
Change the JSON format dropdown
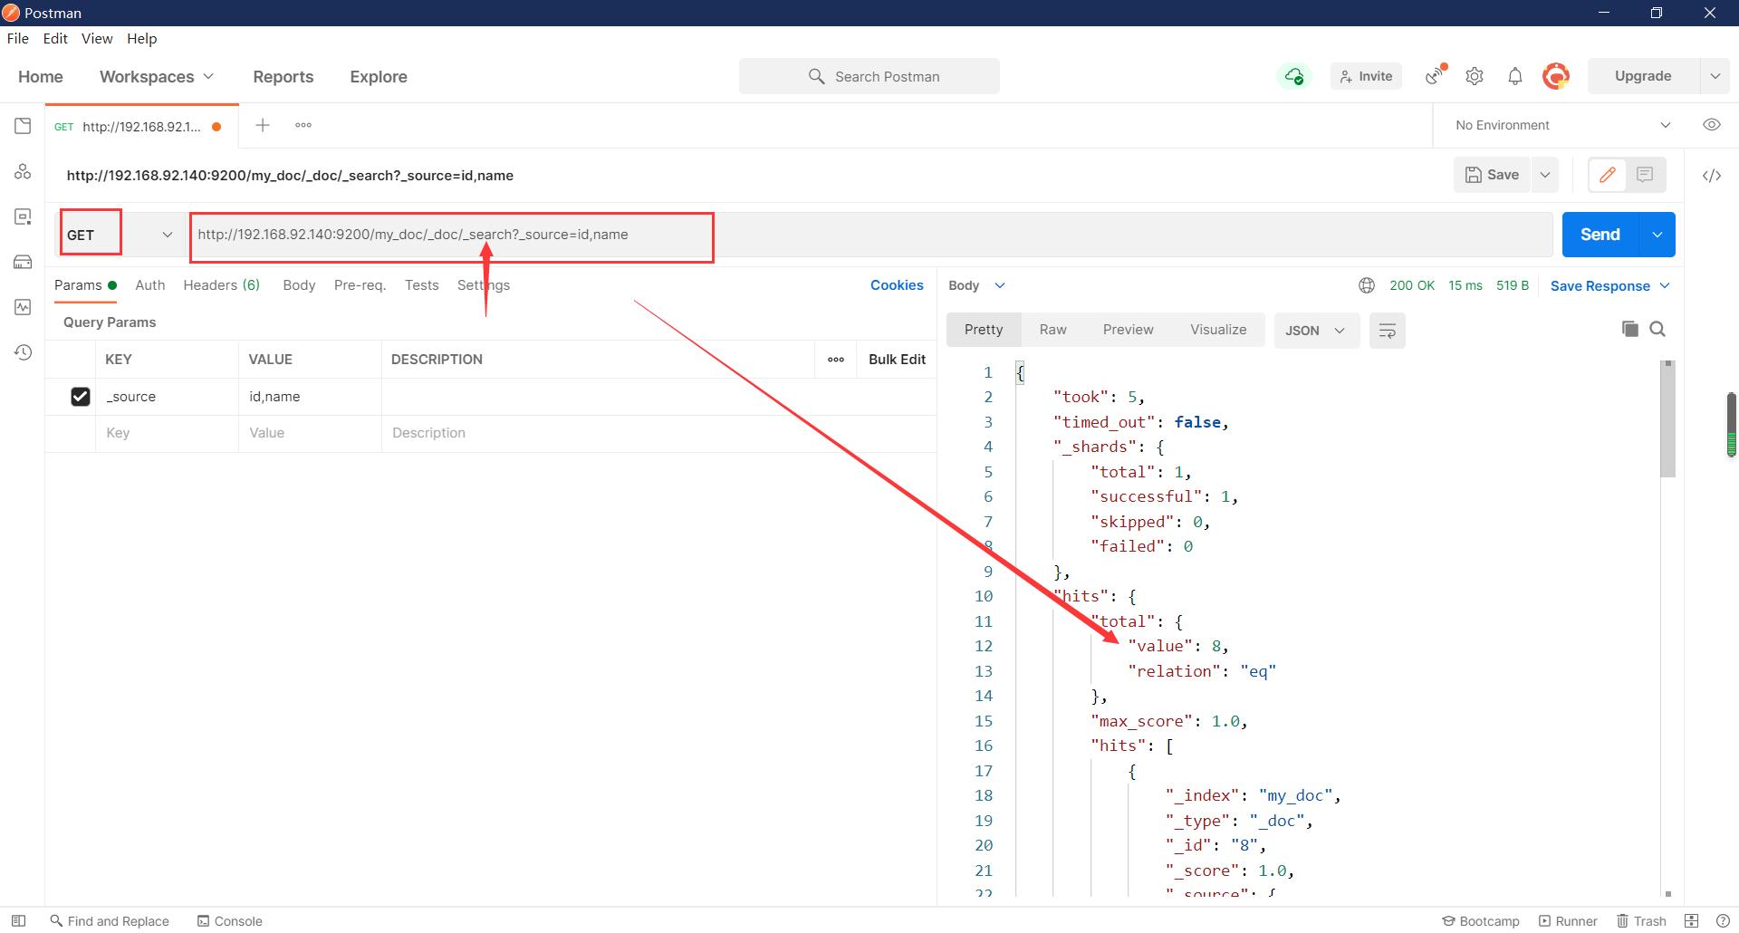(x=1315, y=331)
